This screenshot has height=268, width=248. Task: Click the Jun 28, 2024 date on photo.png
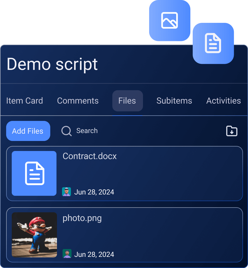(x=94, y=254)
